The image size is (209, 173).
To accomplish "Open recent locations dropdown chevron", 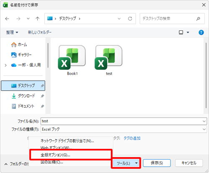I will click(28, 19).
